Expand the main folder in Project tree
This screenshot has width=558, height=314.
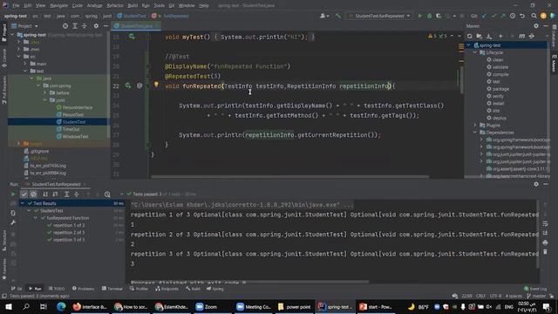(x=25, y=64)
